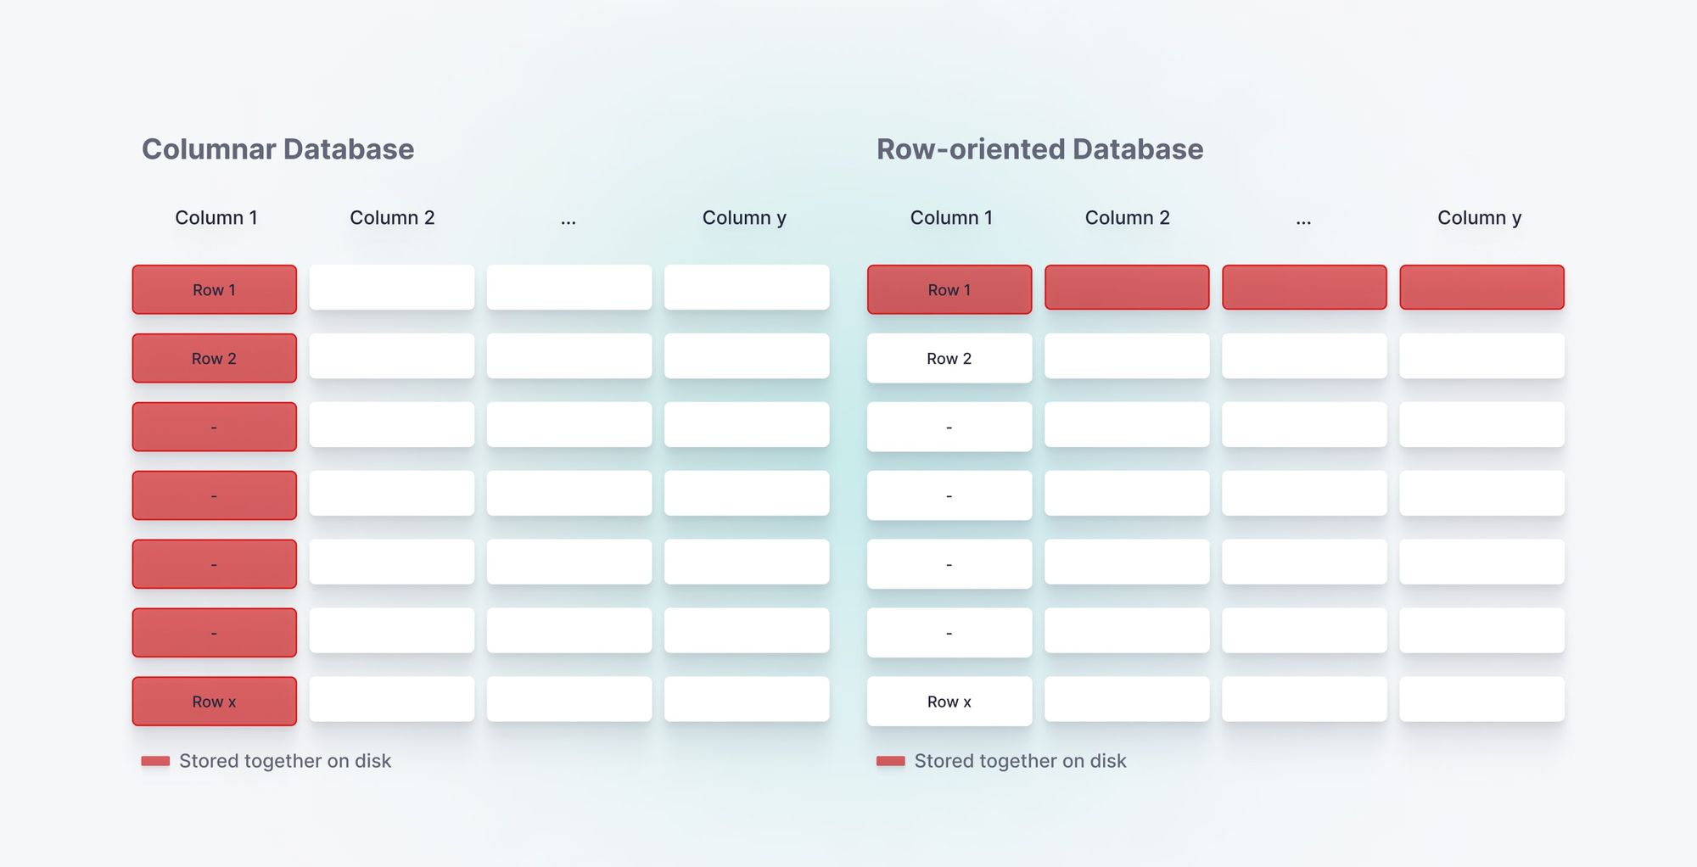Click the red legend swatch under Row-oriented Database
This screenshot has width=1697, height=867.
tap(890, 761)
